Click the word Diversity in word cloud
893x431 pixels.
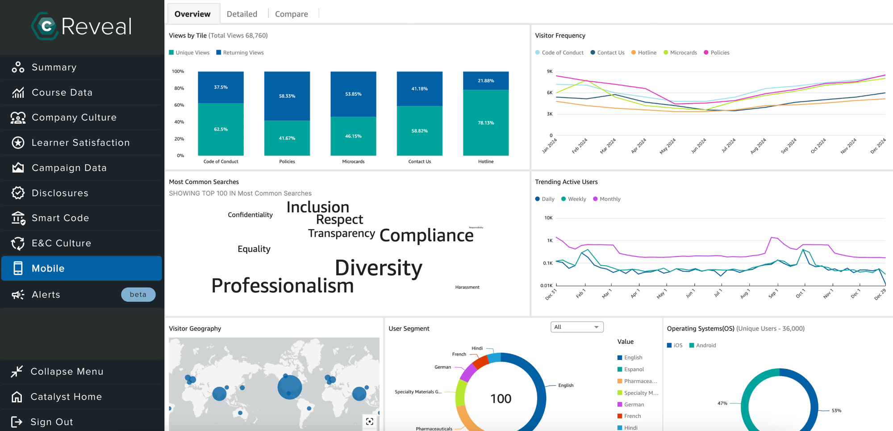tap(379, 268)
